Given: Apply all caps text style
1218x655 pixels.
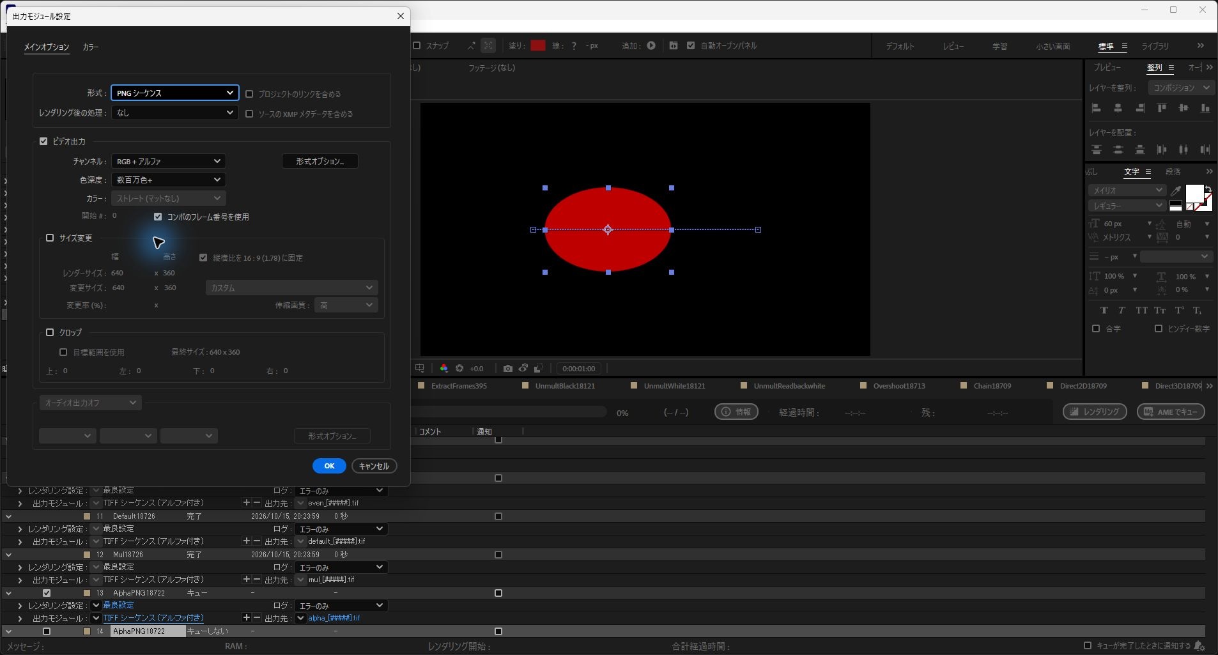Looking at the screenshot, I should point(1141,311).
